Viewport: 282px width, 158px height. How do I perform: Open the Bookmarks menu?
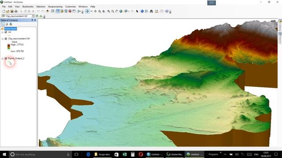pos(28,7)
